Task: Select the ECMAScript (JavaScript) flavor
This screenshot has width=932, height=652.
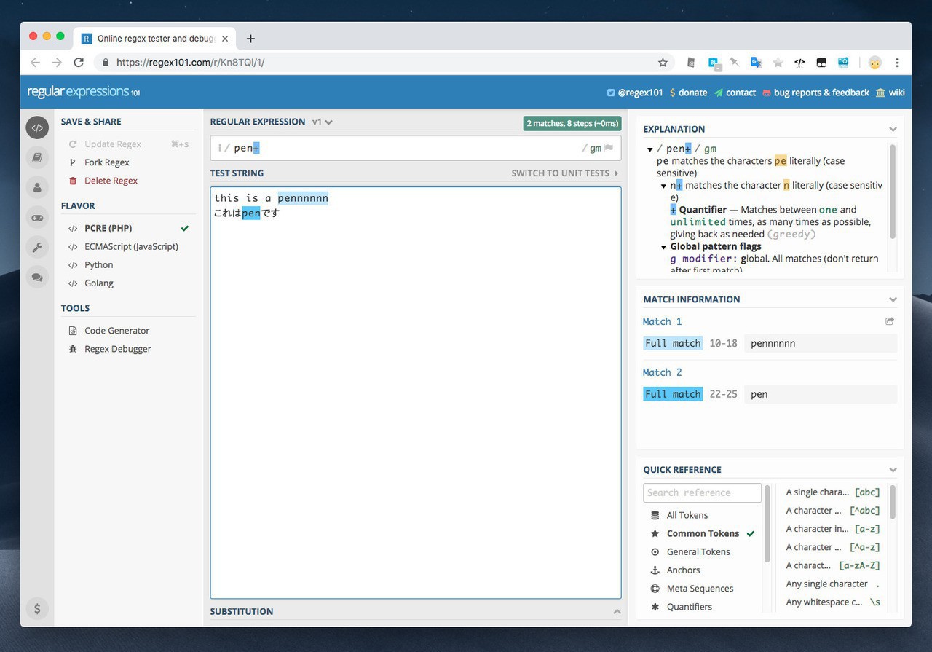Action: tap(131, 246)
